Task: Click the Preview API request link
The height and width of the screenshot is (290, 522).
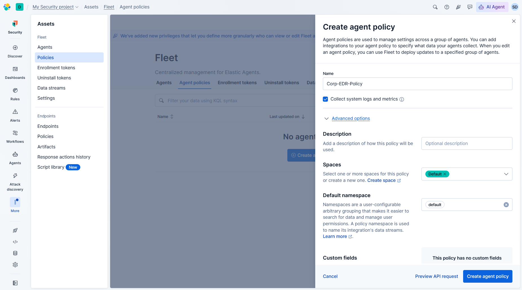Action: (436, 276)
